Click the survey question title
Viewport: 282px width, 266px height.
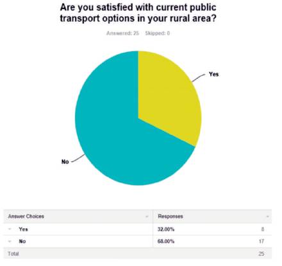[138, 13]
